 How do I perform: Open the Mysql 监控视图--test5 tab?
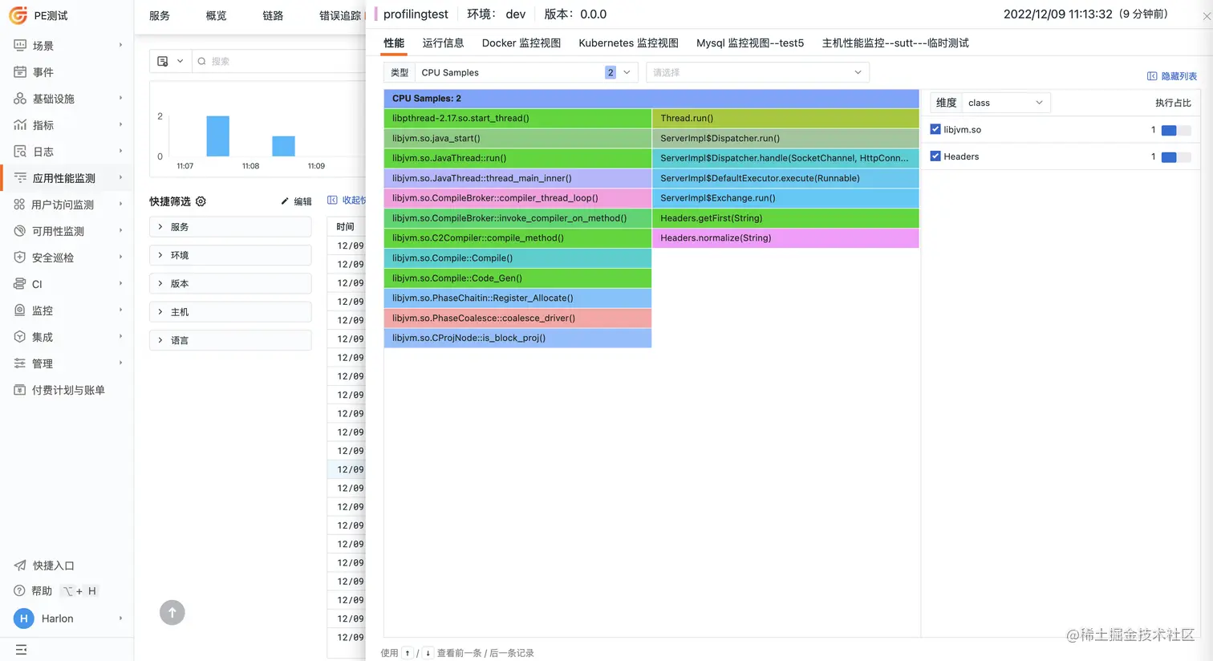[x=750, y=43]
